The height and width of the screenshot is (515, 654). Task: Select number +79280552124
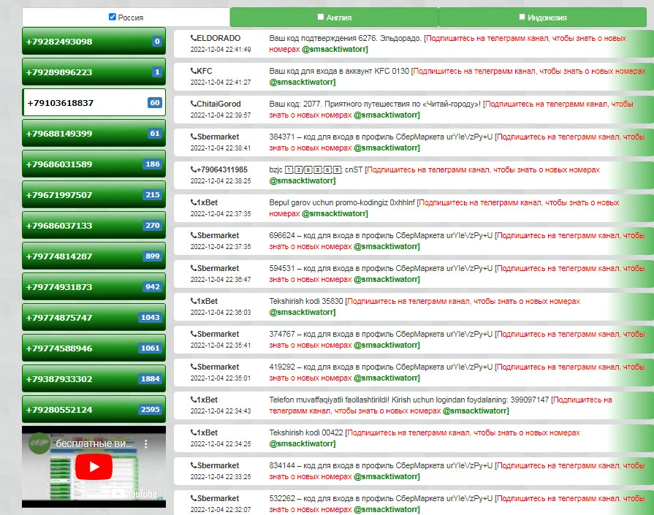[x=94, y=409]
